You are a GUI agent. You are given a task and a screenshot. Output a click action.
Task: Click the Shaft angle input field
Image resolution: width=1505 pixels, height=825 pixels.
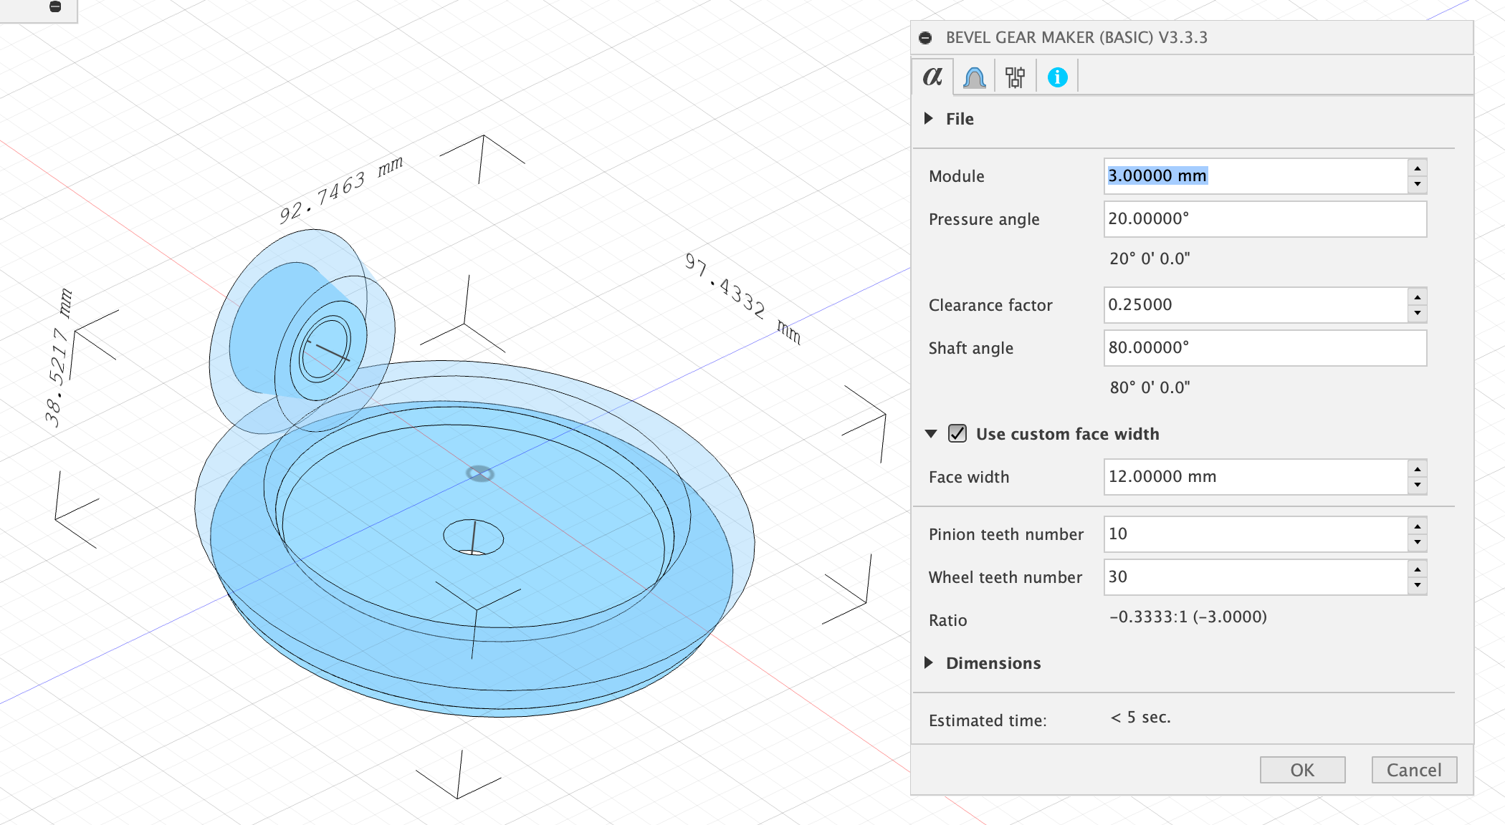point(1264,348)
